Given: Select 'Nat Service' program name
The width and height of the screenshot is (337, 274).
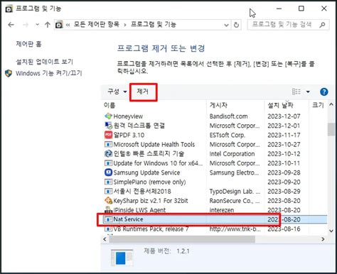Looking at the screenshot, I should click(x=128, y=219).
